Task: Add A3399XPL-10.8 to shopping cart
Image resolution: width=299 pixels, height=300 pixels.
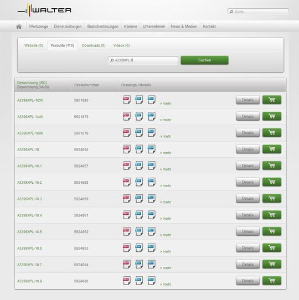Action: 272,281
